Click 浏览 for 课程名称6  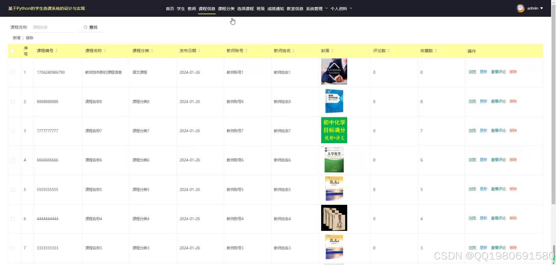click(472, 160)
